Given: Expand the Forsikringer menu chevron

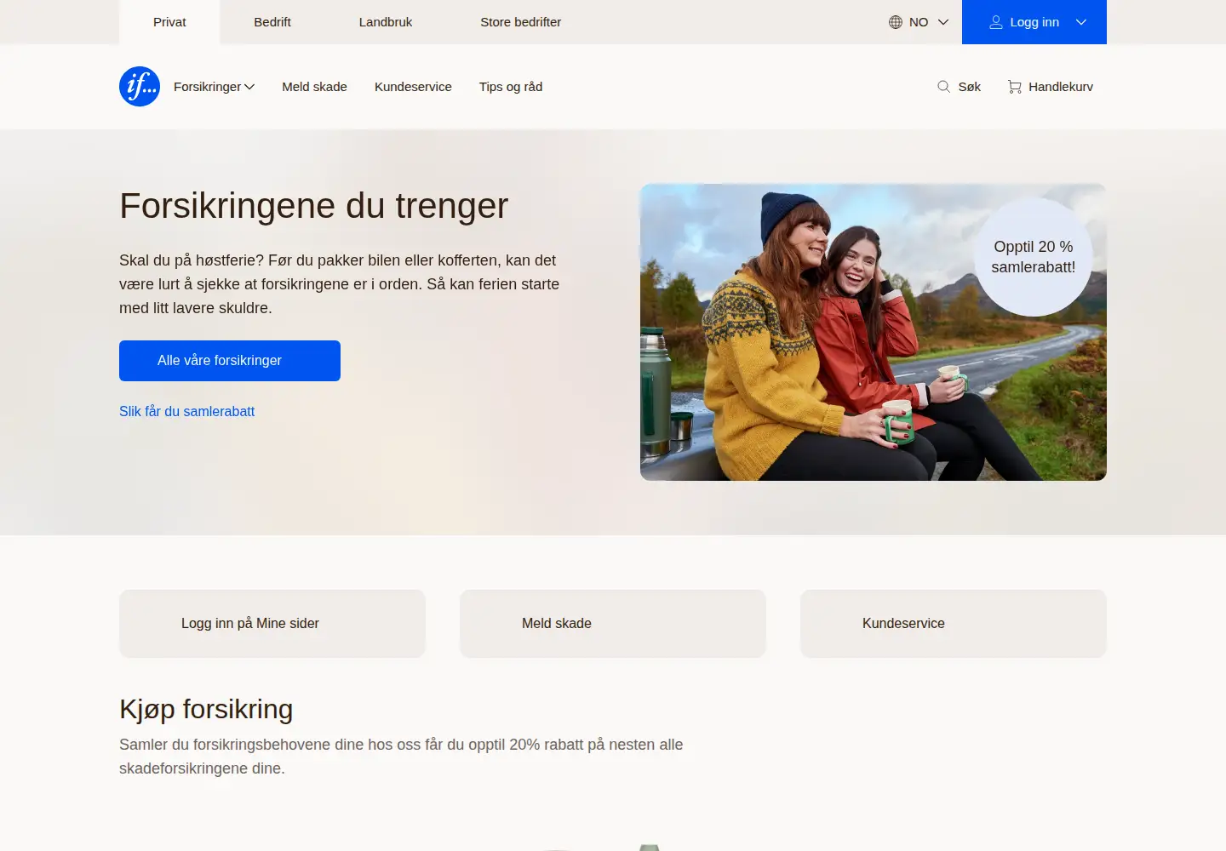Looking at the screenshot, I should [249, 87].
